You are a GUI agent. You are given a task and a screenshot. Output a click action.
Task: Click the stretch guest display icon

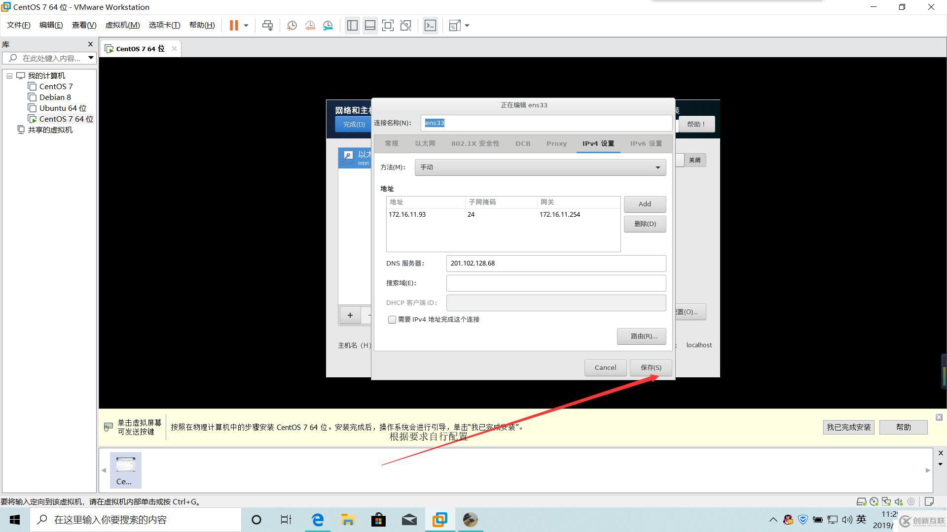[x=454, y=26]
